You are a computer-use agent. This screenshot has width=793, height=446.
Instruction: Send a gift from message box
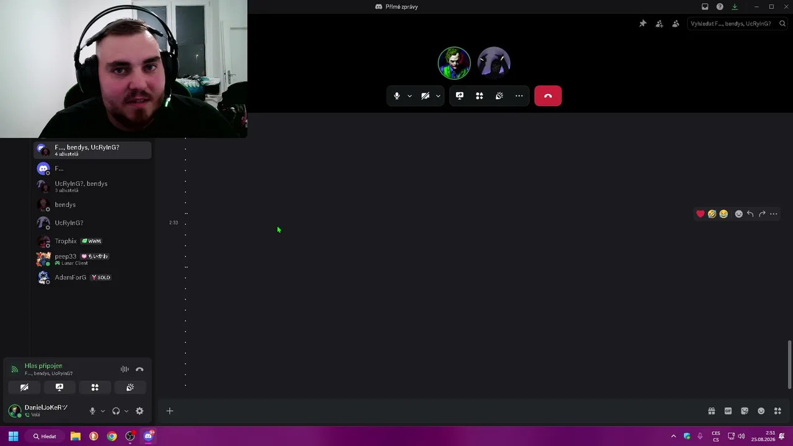pyautogui.click(x=712, y=411)
